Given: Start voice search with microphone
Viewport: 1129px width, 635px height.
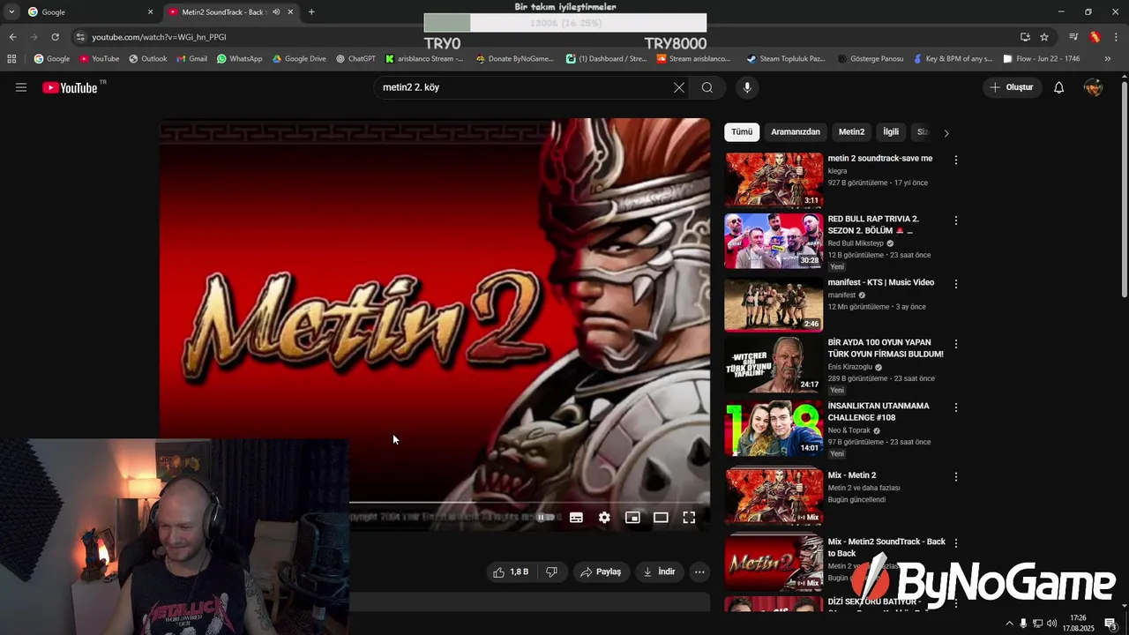Looking at the screenshot, I should tap(747, 87).
